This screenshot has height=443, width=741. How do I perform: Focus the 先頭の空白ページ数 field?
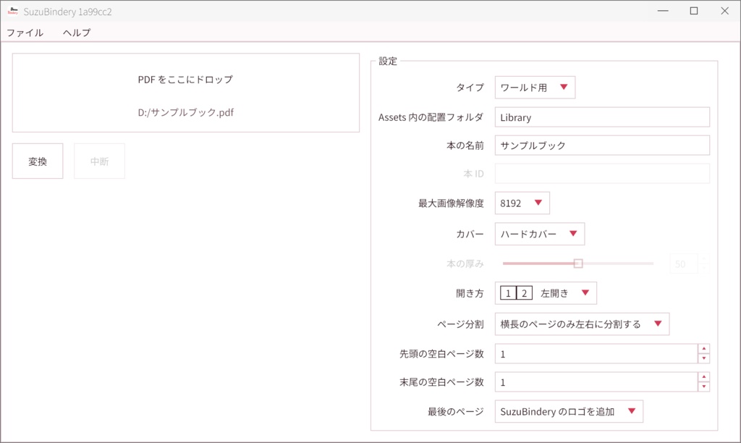596,354
